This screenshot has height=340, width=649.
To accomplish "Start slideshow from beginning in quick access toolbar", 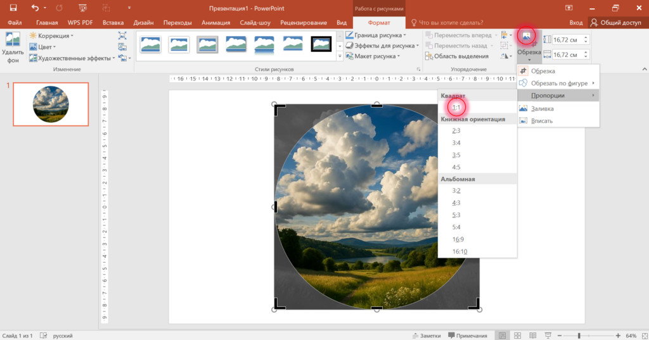I will click(x=82, y=8).
